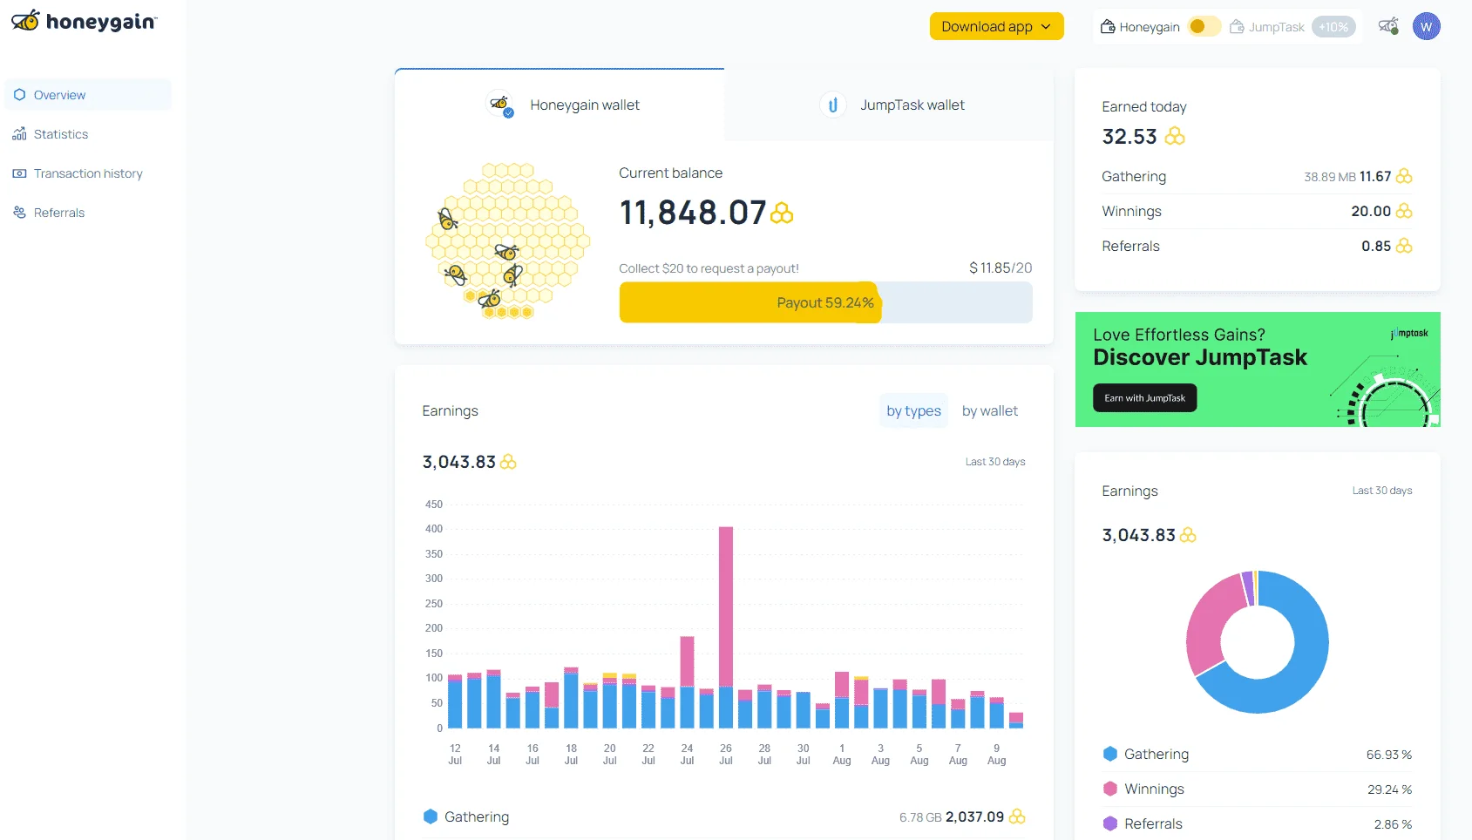Click the '2.86 %' Referrals percentage
Viewport: 1472px width, 840px height.
point(1393,824)
